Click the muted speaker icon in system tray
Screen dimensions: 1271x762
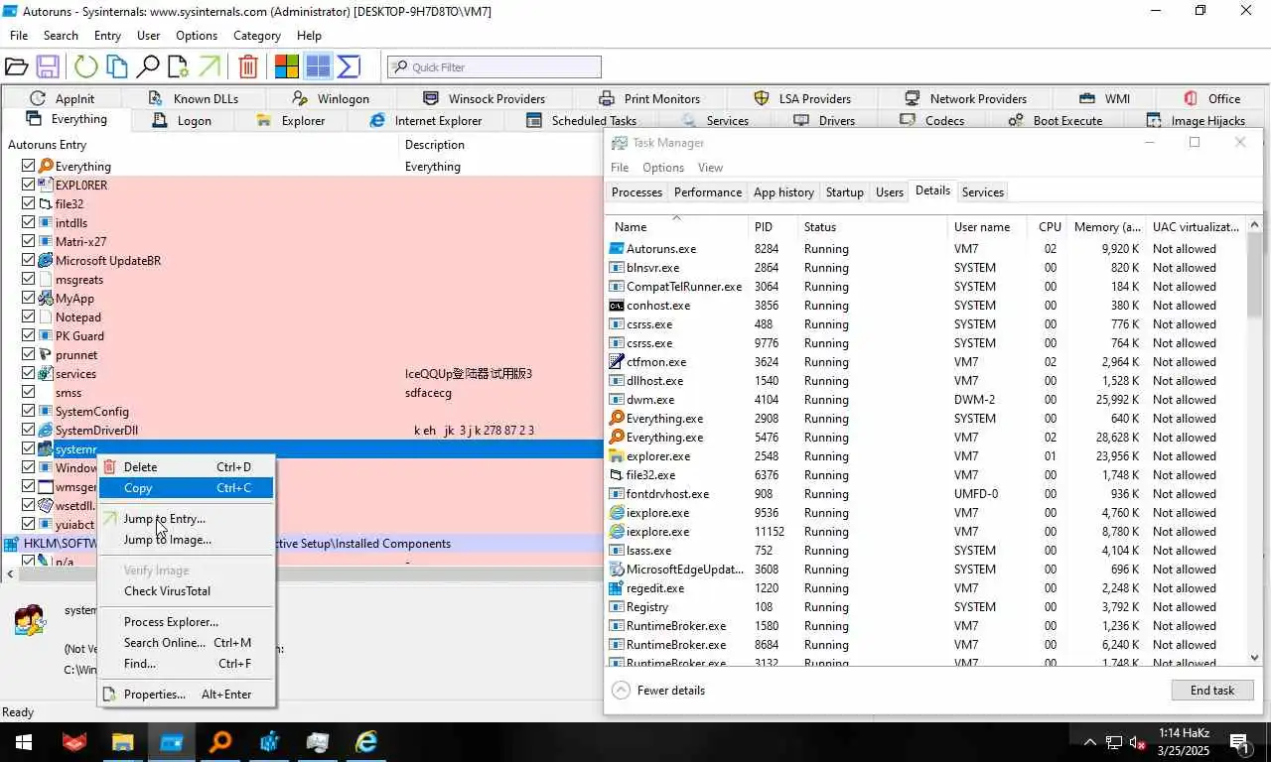[1138, 742]
